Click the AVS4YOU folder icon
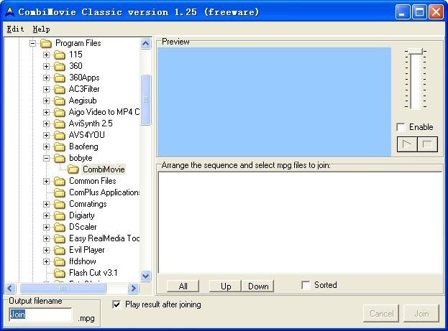 tap(60, 135)
